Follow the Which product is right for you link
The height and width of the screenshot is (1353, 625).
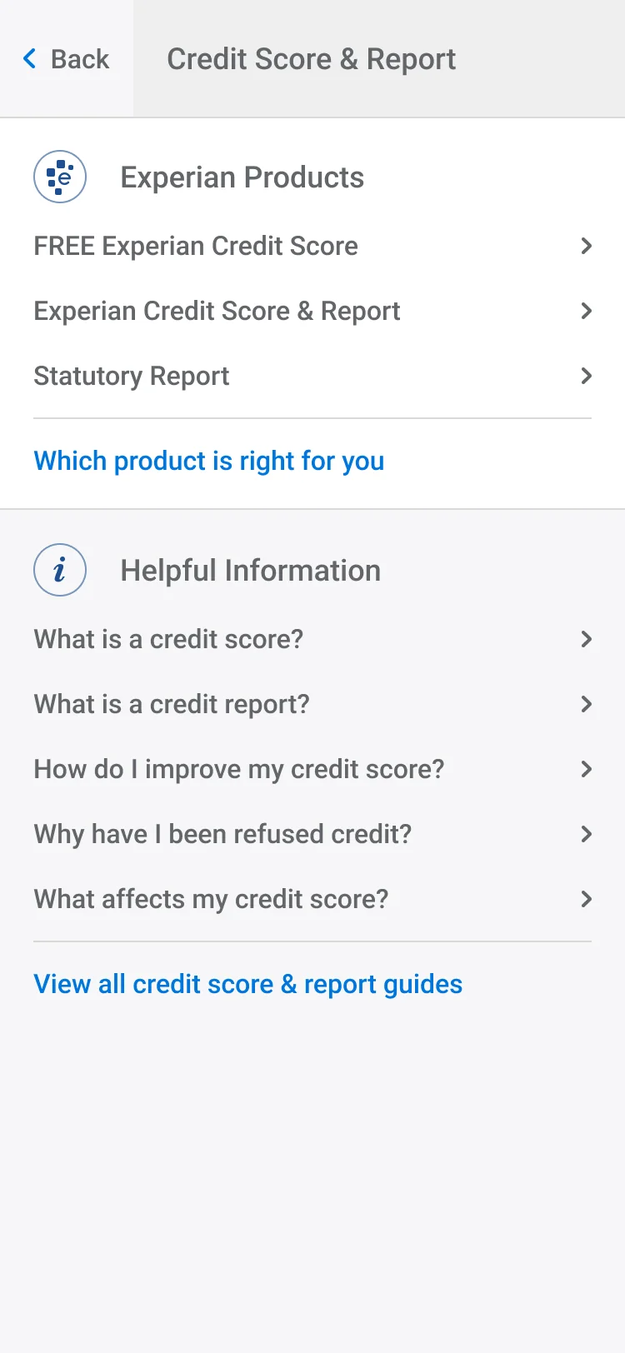pyautogui.click(x=209, y=461)
